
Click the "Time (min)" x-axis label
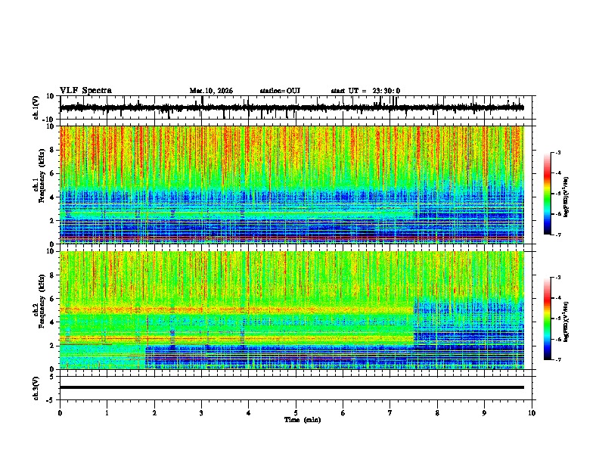[303, 420]
